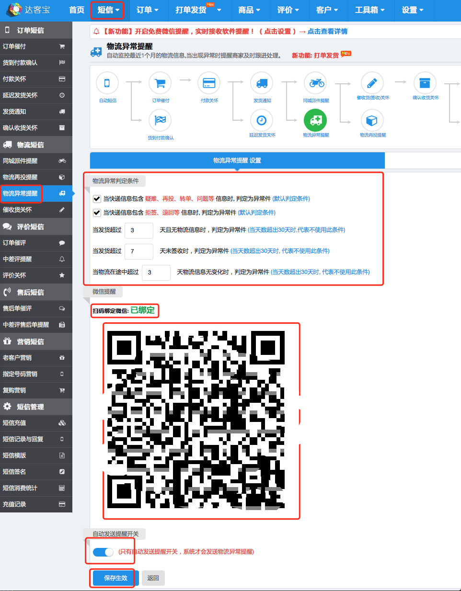Click the 确认收货关怀 archive icon in flow
461x591 pixels.
(x=425, y=83)
